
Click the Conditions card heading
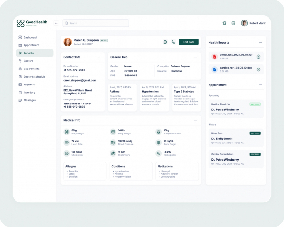click(118, 166)
